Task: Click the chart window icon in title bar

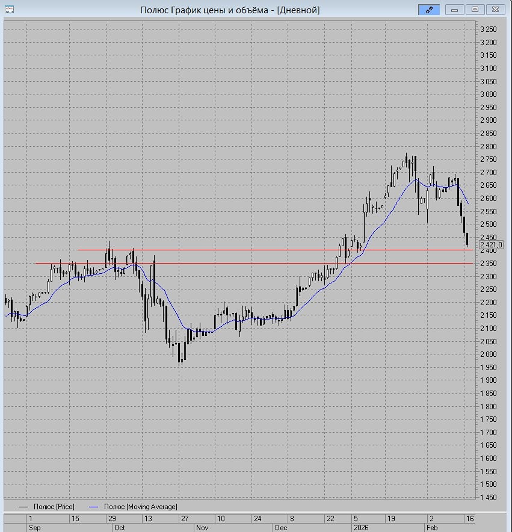Action: point(9,10)
